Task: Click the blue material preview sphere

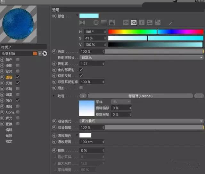Action: click(18, 24)
